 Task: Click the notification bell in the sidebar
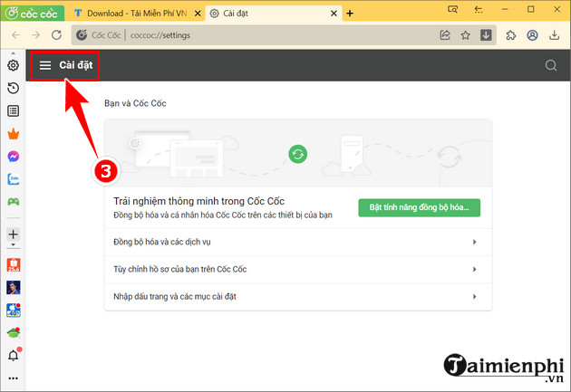(14, 355)
